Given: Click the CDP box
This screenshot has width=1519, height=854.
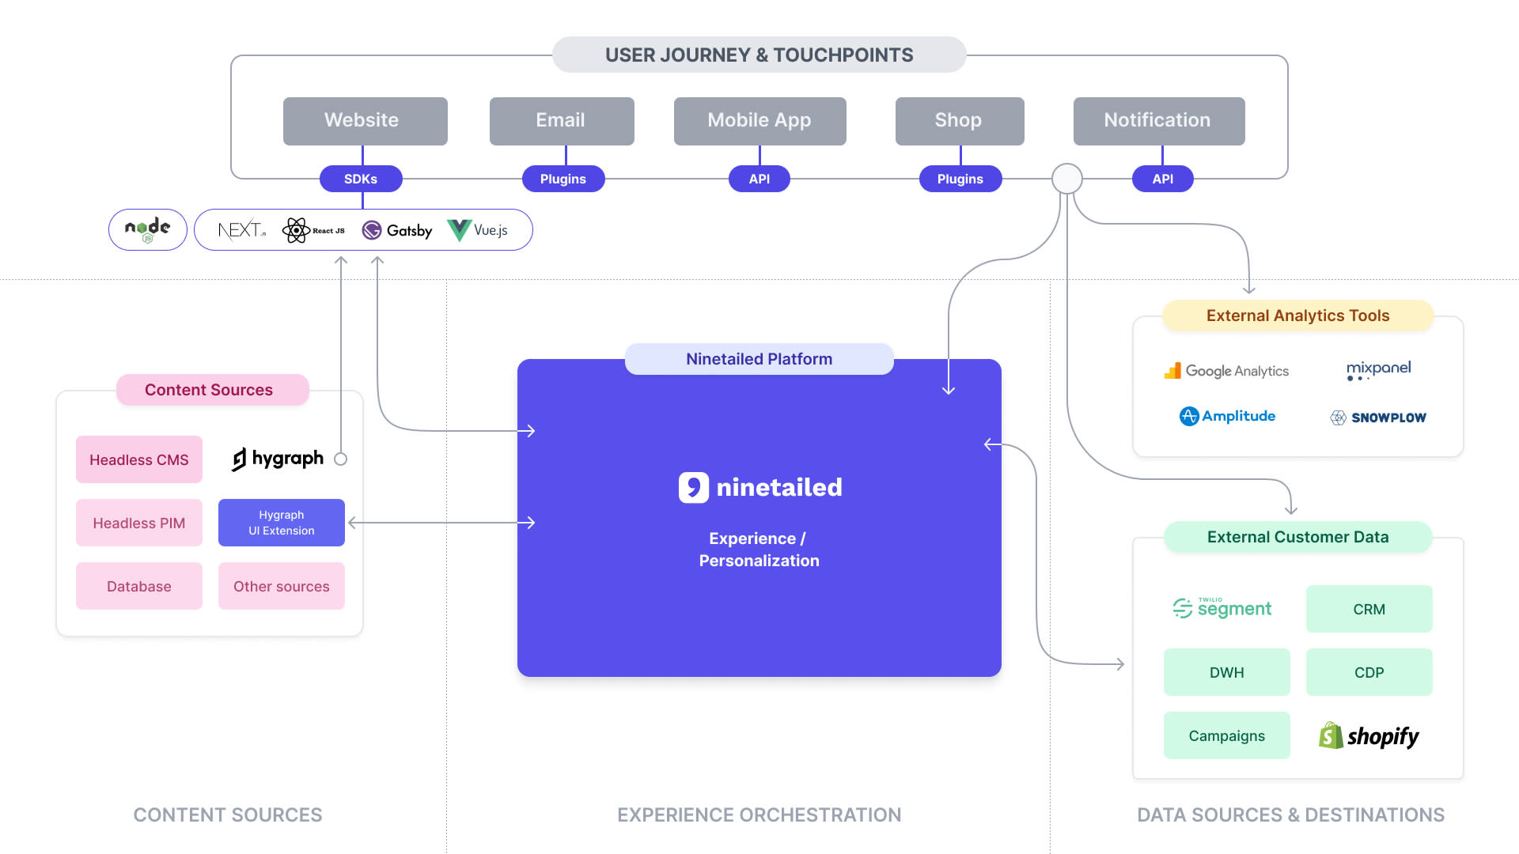Looking at the screenshot, I should click(x=1369, y=672).
